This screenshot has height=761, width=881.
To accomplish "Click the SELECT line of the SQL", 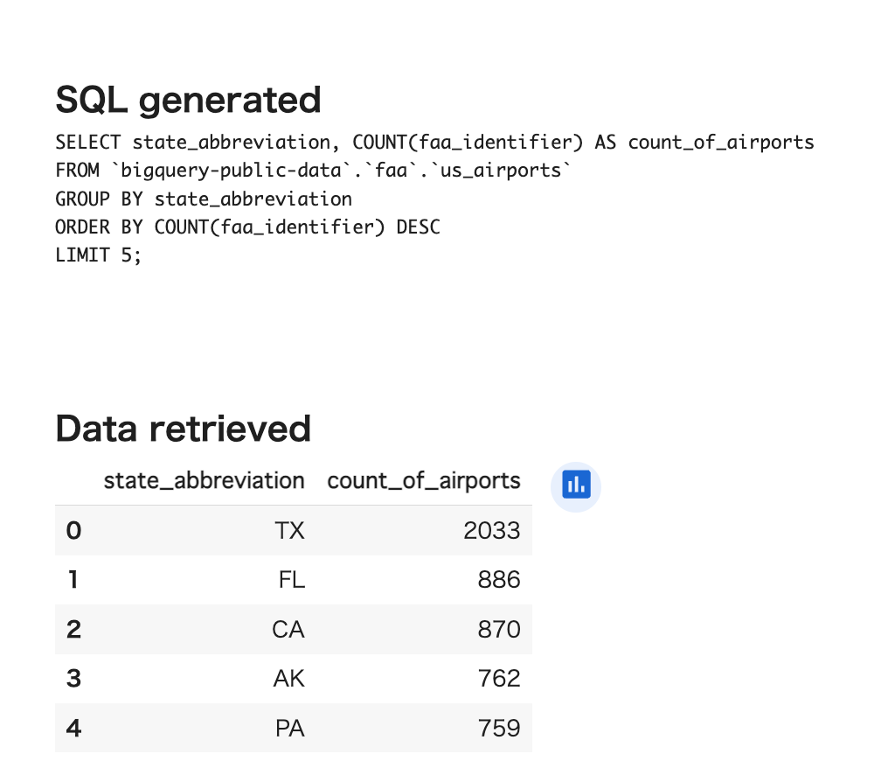I will [x=434, y=142].
